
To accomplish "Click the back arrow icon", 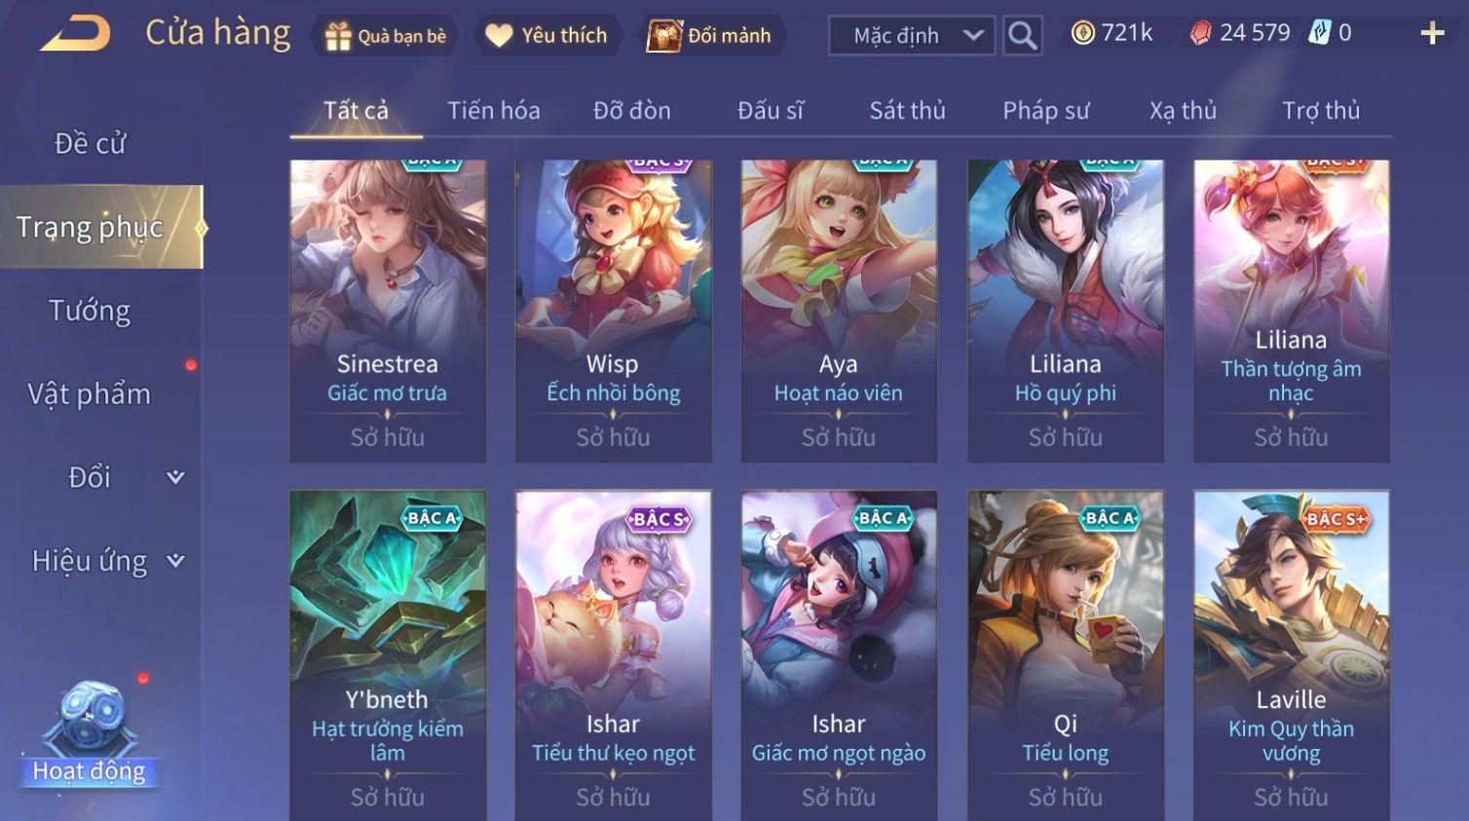I will pyautogui.click(x=76, y=34).
